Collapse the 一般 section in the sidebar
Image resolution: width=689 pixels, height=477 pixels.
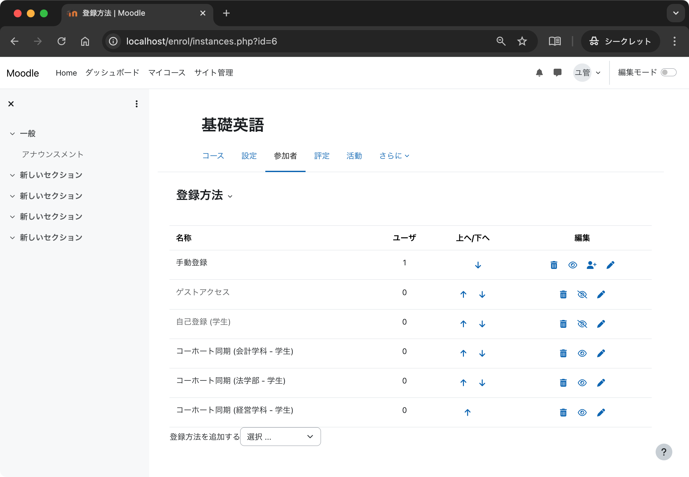pos(12,133)
